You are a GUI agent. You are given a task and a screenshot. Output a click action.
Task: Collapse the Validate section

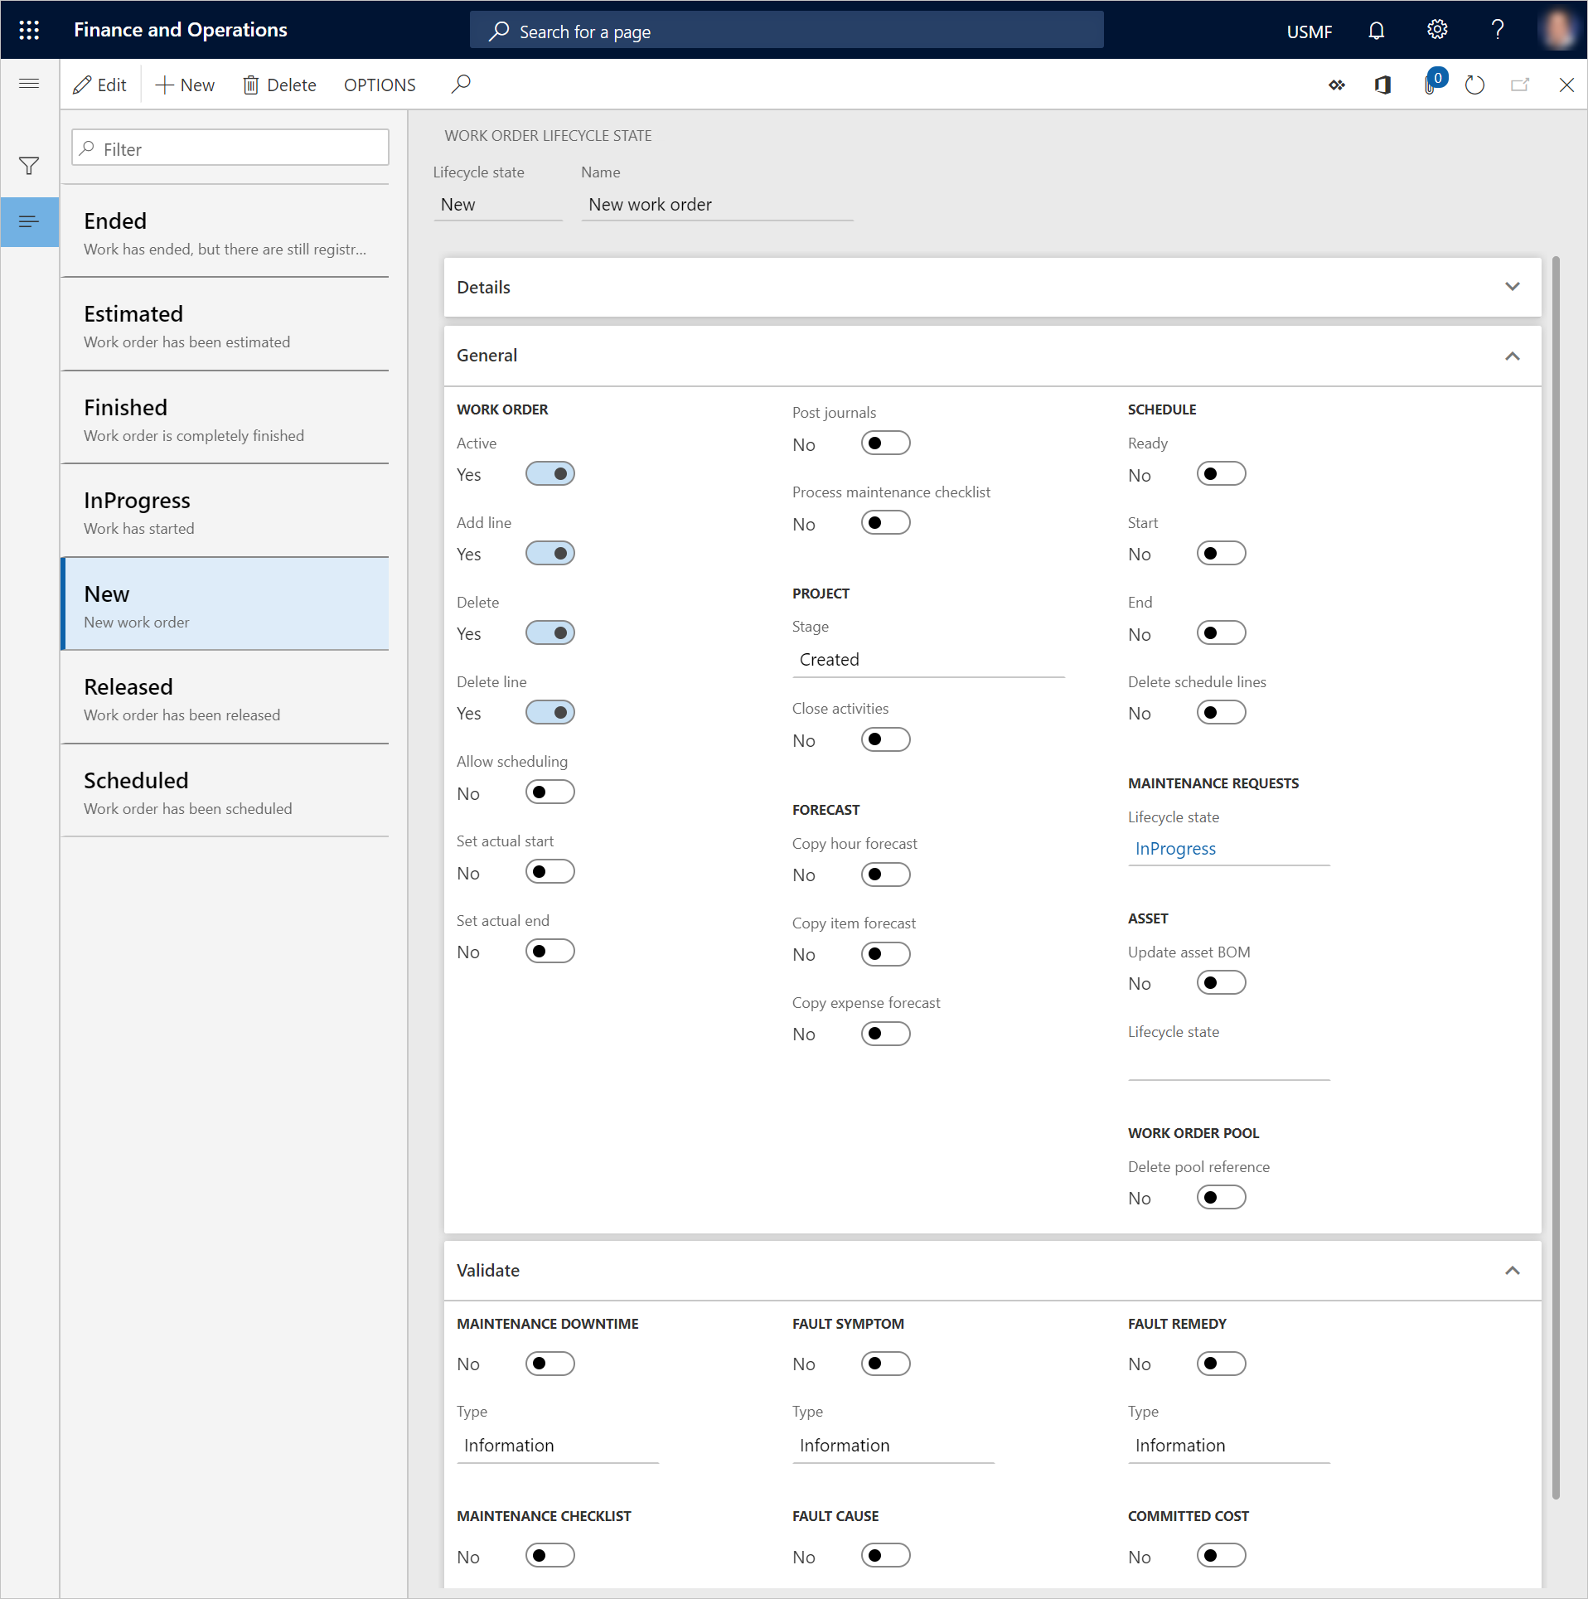[x=1513, y=1271]
